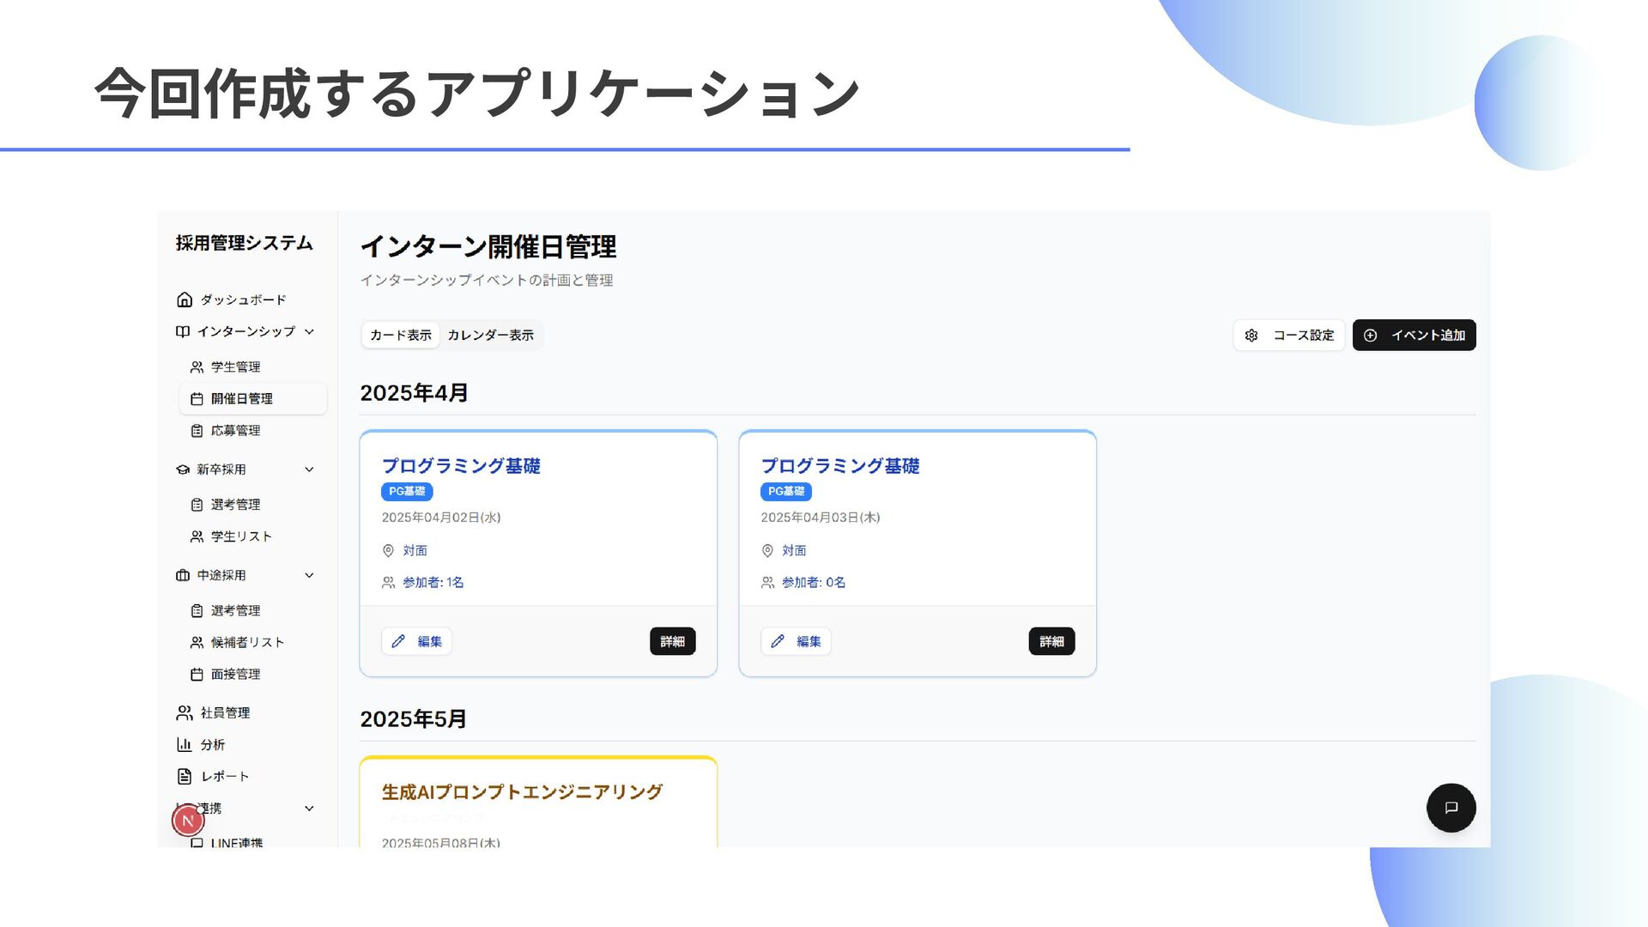Click the dashboard home icon
This screenshot has height=927, width=1648.
184,300
